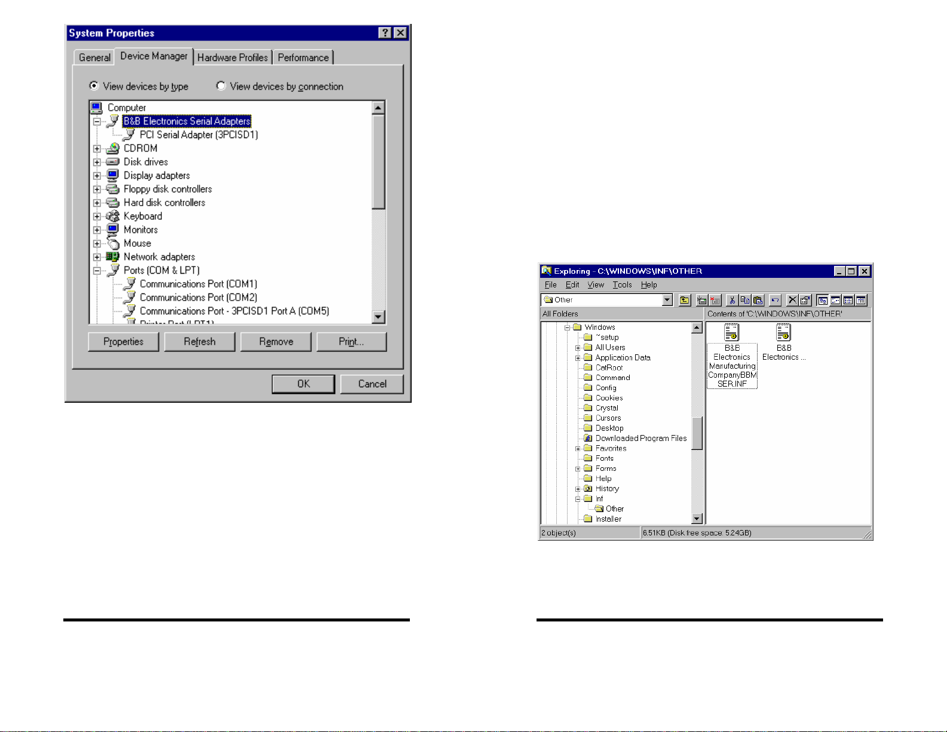Click the Cut scissors icon in Explorer

tap(732, 301)
